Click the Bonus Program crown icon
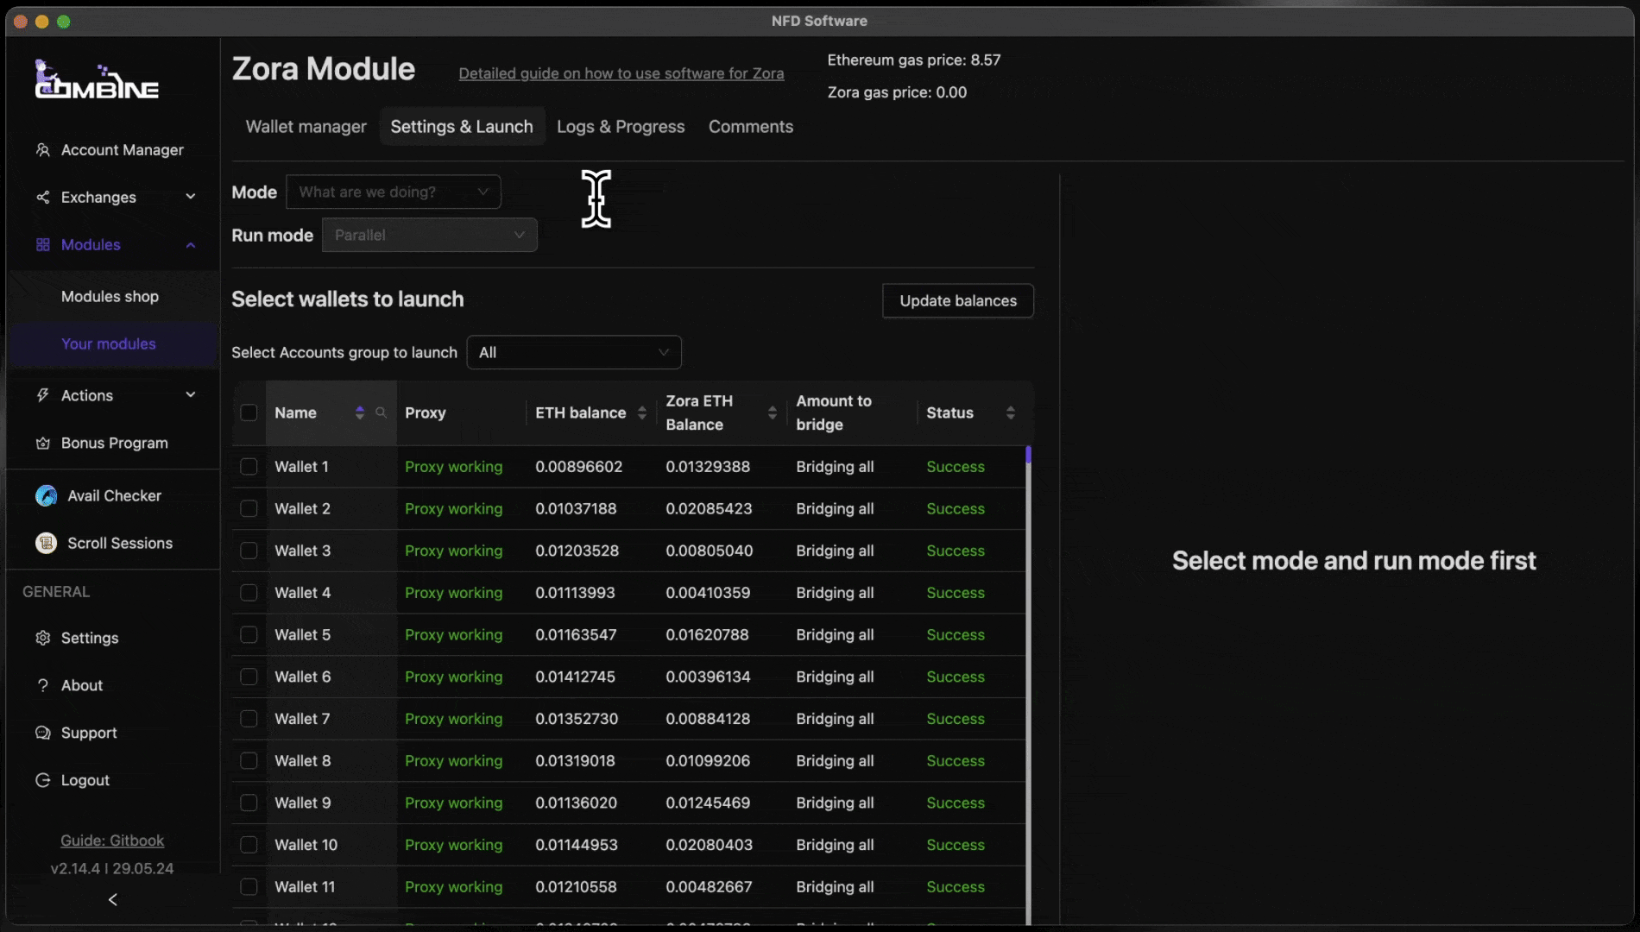This screenshot has width=1640, height=932. (42, 444)
